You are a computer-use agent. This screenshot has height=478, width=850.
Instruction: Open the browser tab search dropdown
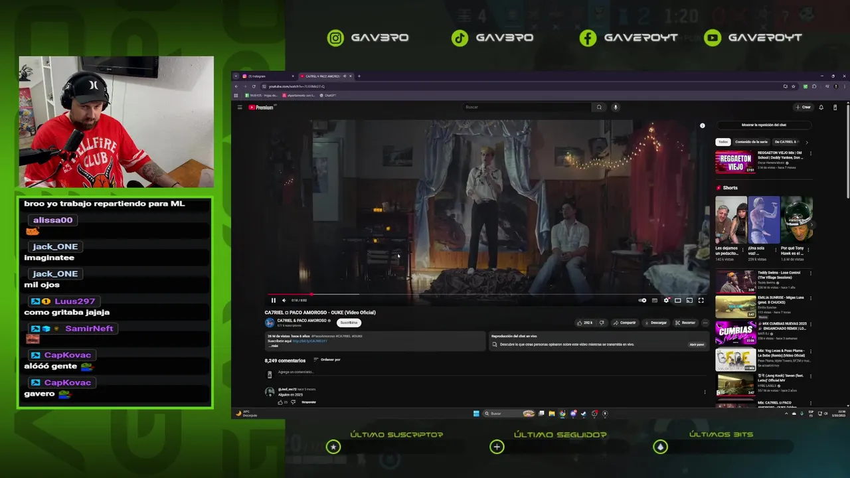[x=235, y=76]
